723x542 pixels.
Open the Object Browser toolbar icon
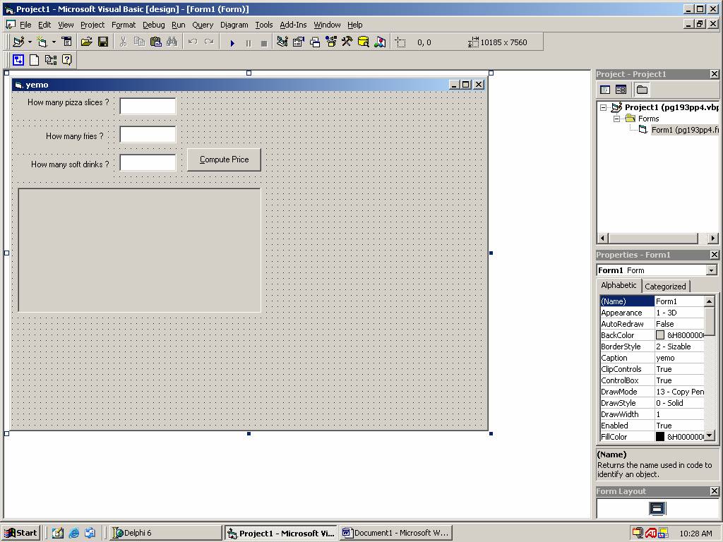click(330, 42)
